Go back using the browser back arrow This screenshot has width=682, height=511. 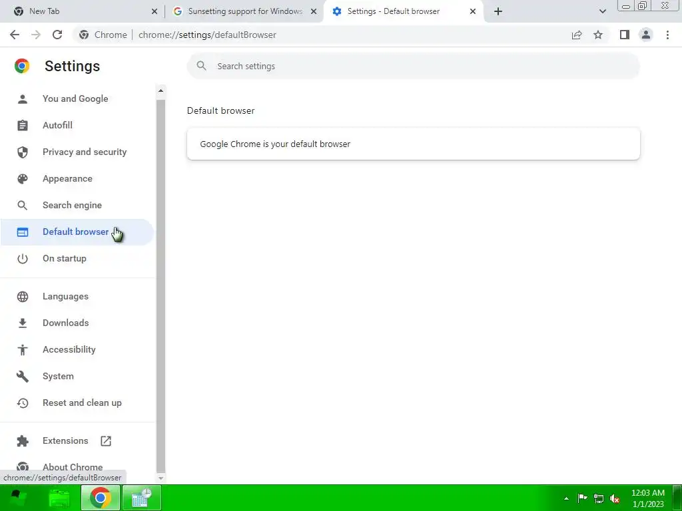(15, 35)
